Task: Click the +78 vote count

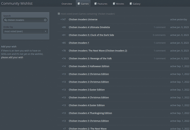Action: pos(64,51)
